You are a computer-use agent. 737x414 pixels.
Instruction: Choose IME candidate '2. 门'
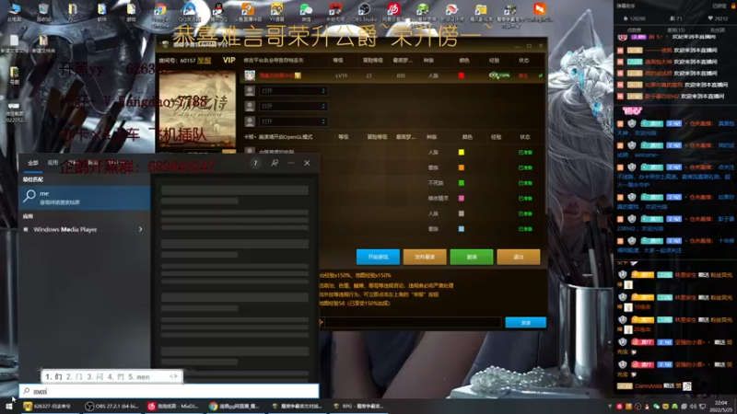tap(75, 376)
